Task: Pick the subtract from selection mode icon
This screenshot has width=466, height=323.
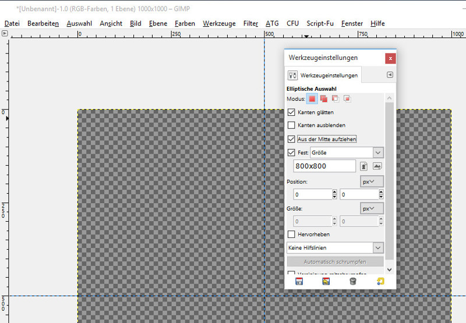Action: click(x=335, y=99)
